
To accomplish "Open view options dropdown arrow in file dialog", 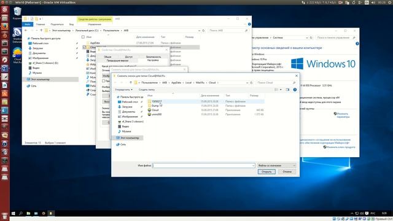I will pyautogui.click(x=281, y=90).
